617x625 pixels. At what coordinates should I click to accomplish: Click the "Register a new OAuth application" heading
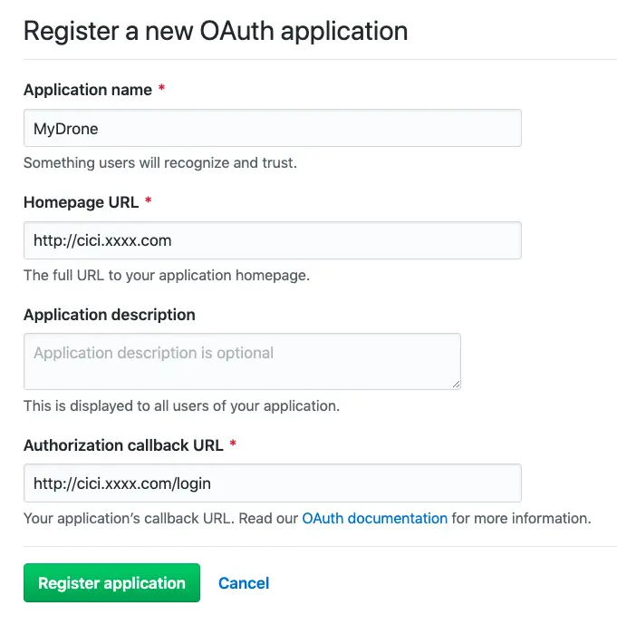tap(216, 31)
